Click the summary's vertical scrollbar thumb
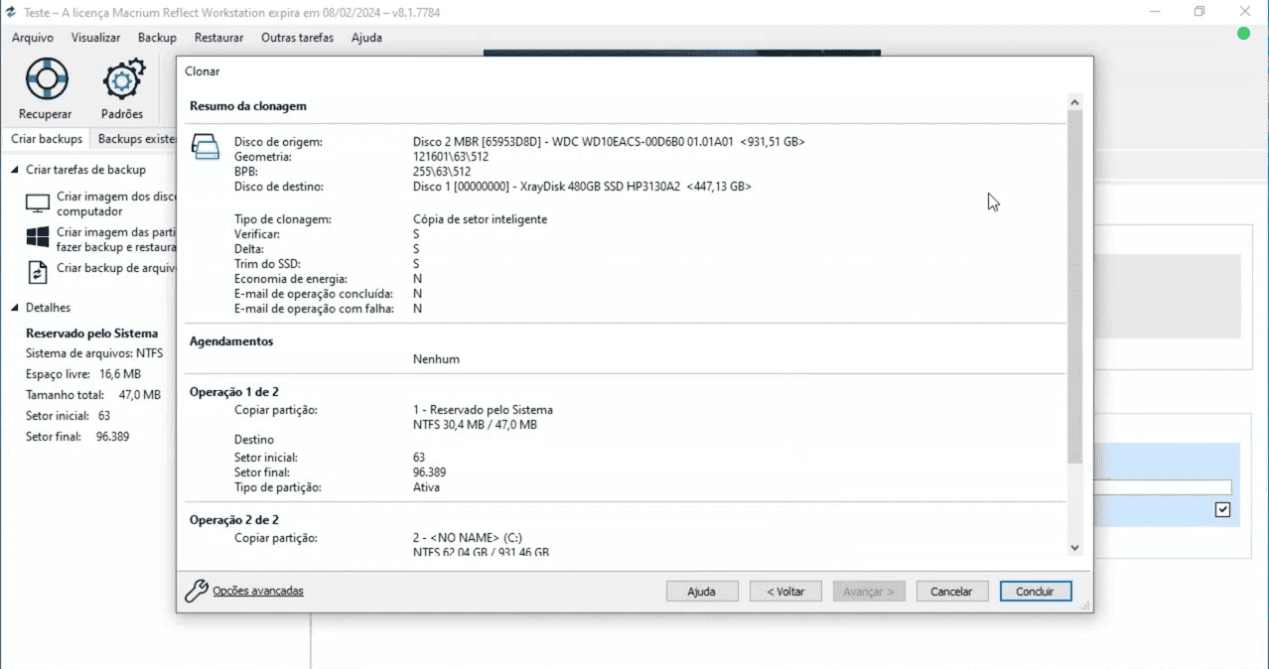The height and width of the screenshot is (669, 1269). point(1075,286)
